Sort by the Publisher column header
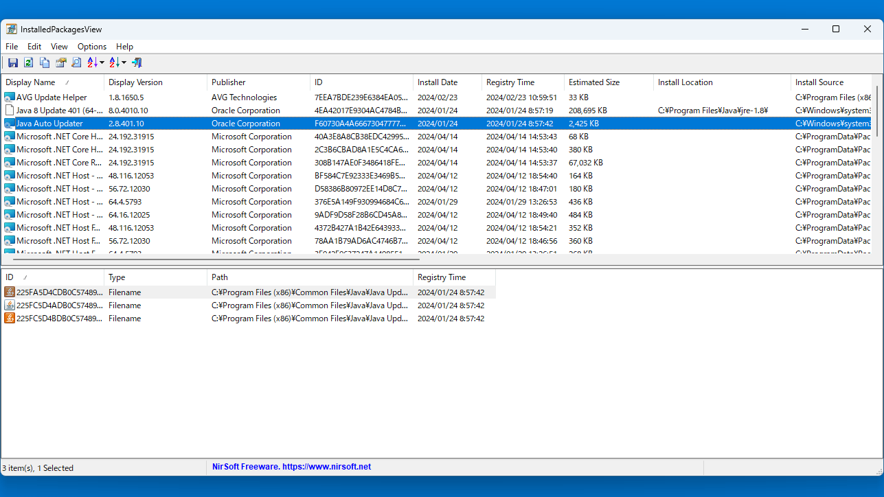 tap(258, 82)
